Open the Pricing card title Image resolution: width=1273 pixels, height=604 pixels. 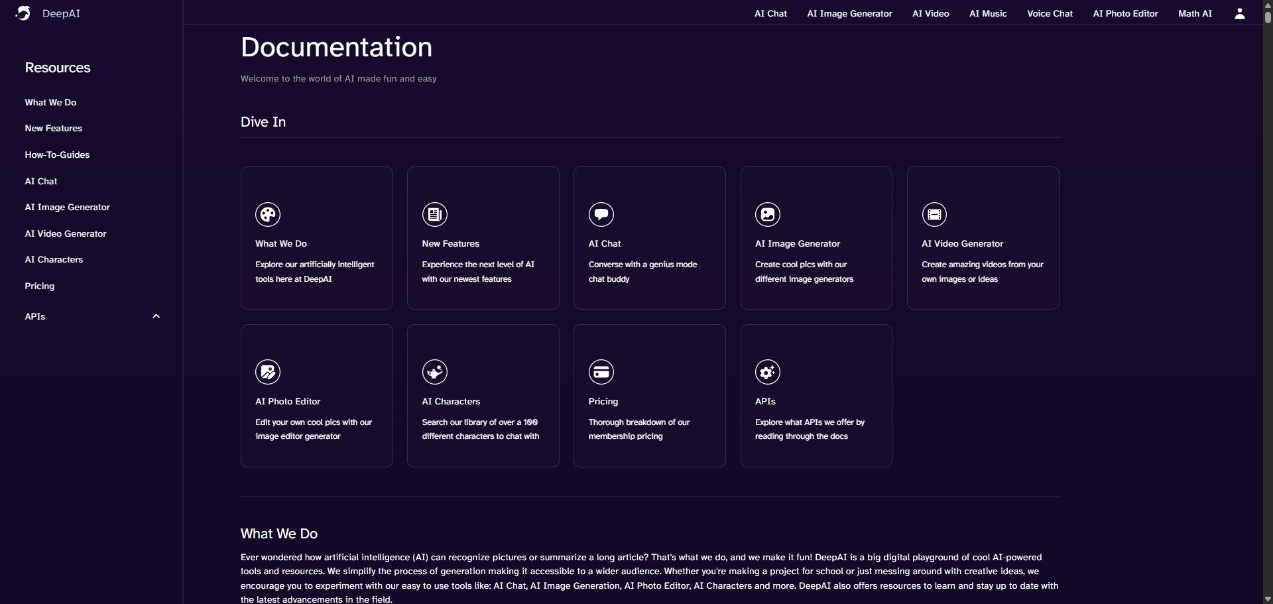(603, 401)
